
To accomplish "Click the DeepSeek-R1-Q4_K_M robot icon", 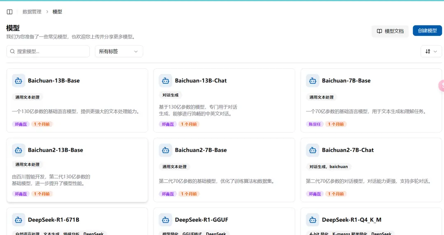I will pyautogui.click(x=312, y=220).
